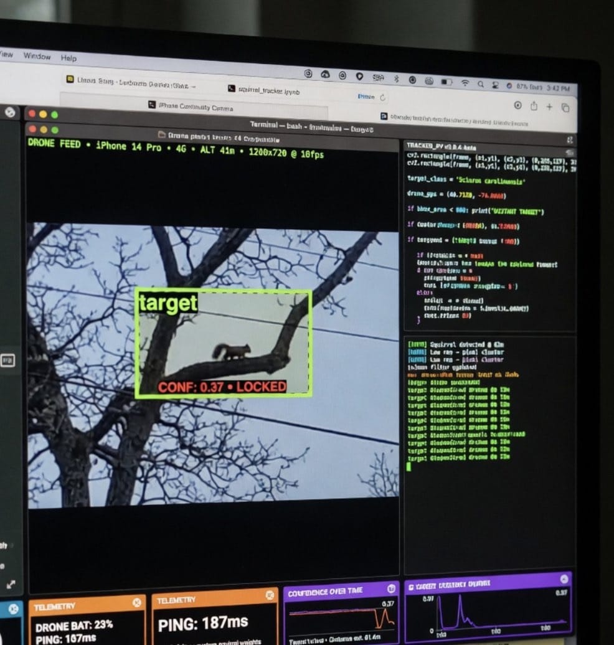
Task: Click the blue circular icon at the sidebar bottom
Action: 13,610
